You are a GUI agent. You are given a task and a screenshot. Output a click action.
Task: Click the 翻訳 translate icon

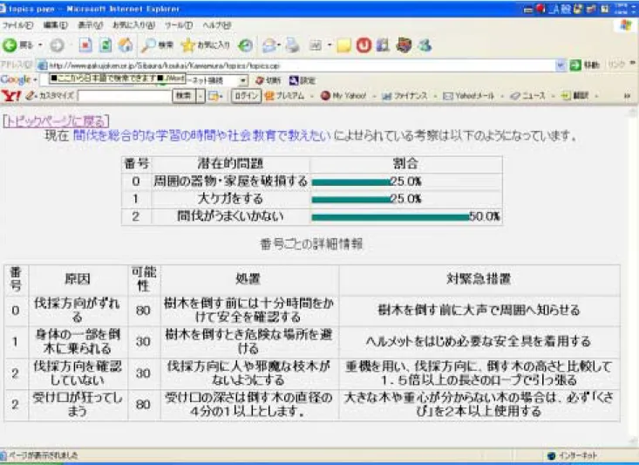click(x=565, y=96)
